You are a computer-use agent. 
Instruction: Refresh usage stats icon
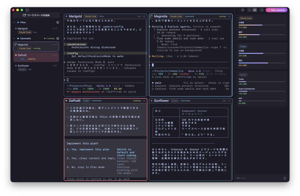[x=284, y=178]
